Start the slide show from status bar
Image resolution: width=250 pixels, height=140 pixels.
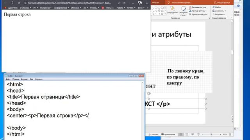[x=198, y=135]
